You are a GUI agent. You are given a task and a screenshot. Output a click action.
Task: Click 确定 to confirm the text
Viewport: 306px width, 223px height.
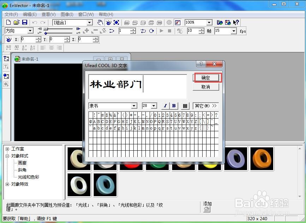(206, 78)
